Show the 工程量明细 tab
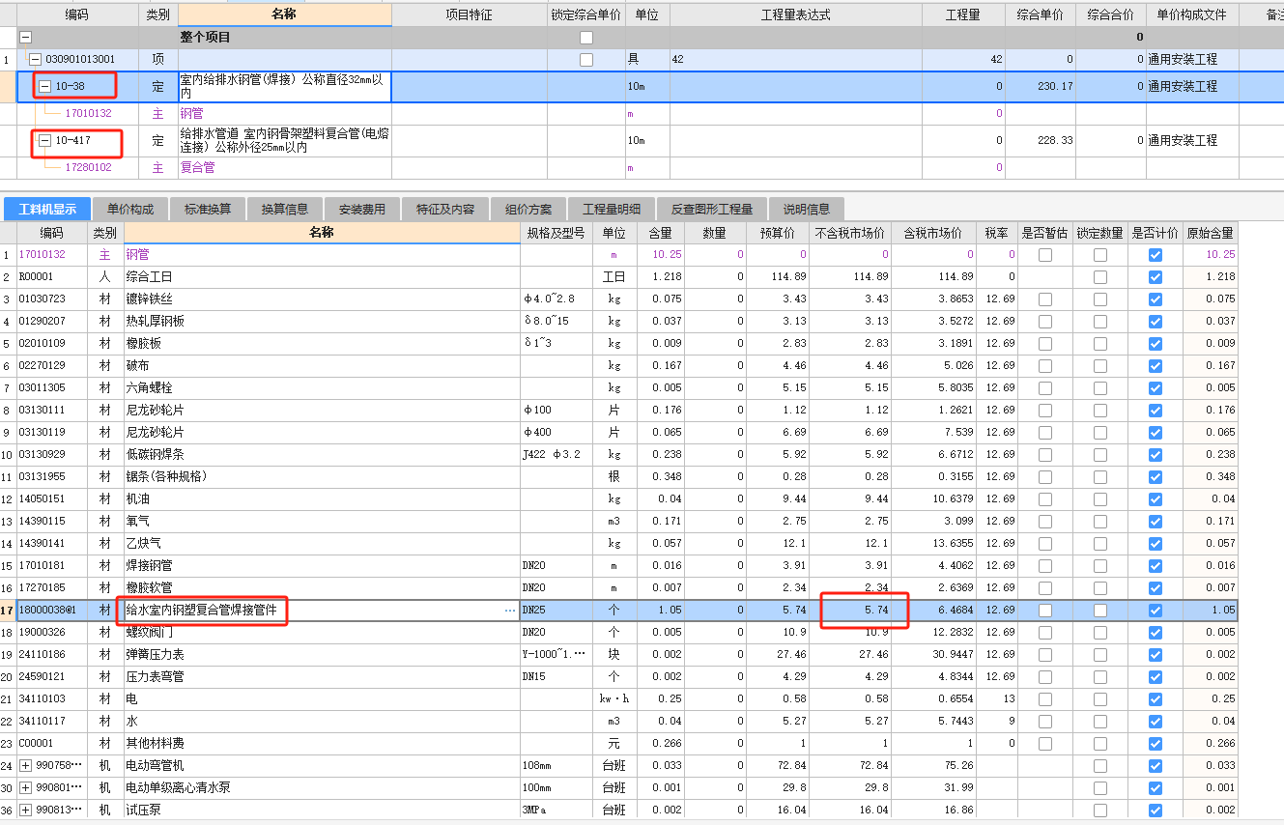Image resolution: width=1284 pixels, height=825 pixels. (613, 209)
